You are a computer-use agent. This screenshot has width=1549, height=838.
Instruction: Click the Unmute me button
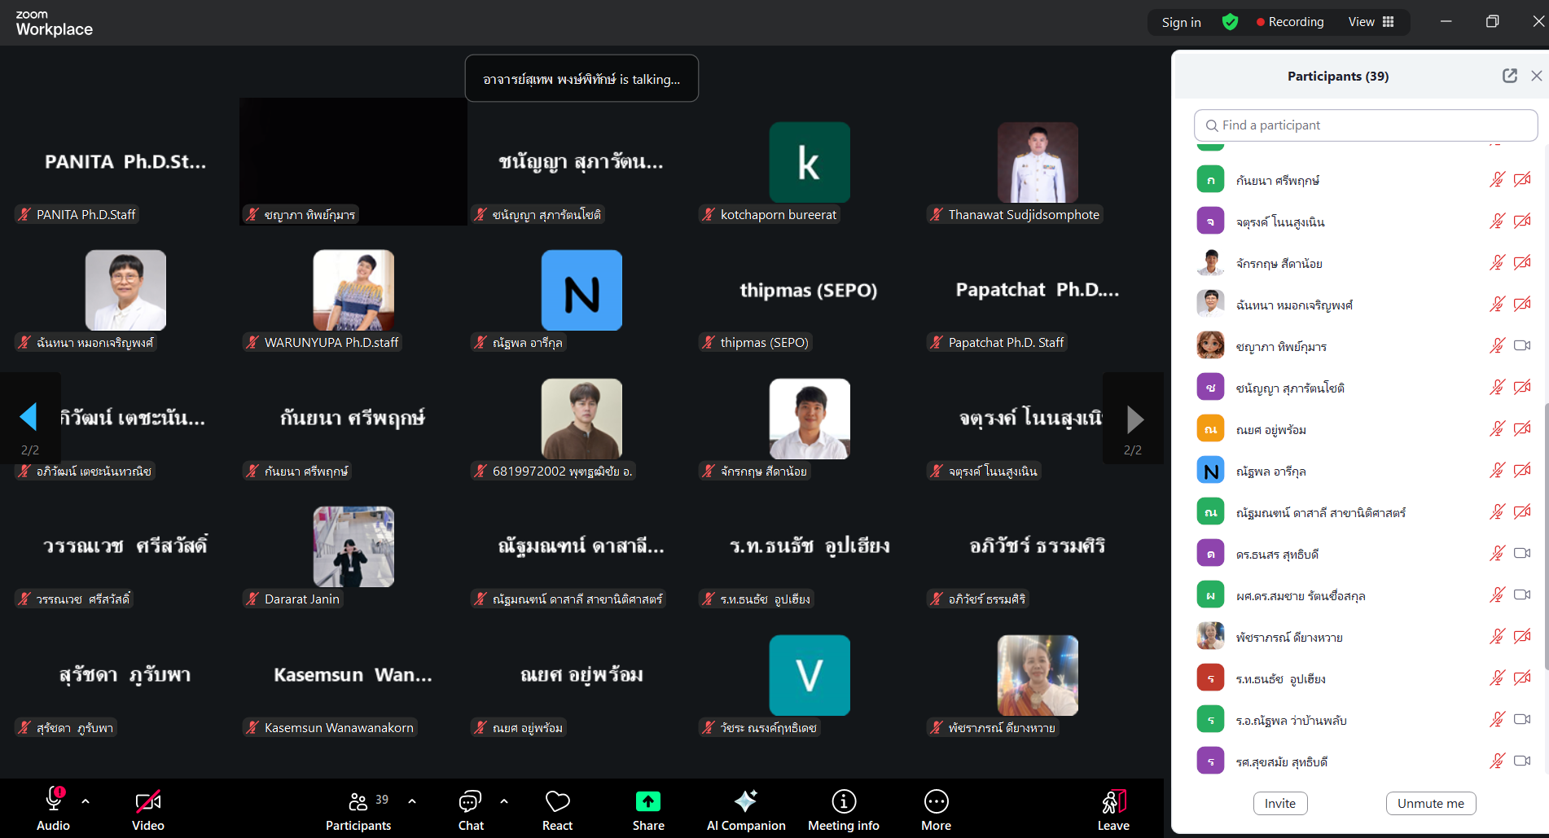click(1430, 804)
